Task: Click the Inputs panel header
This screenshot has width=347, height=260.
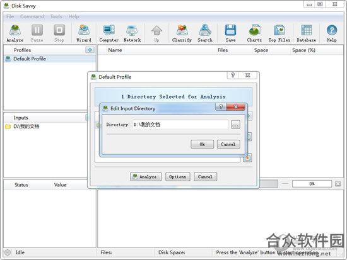Action: click(21, 118)
